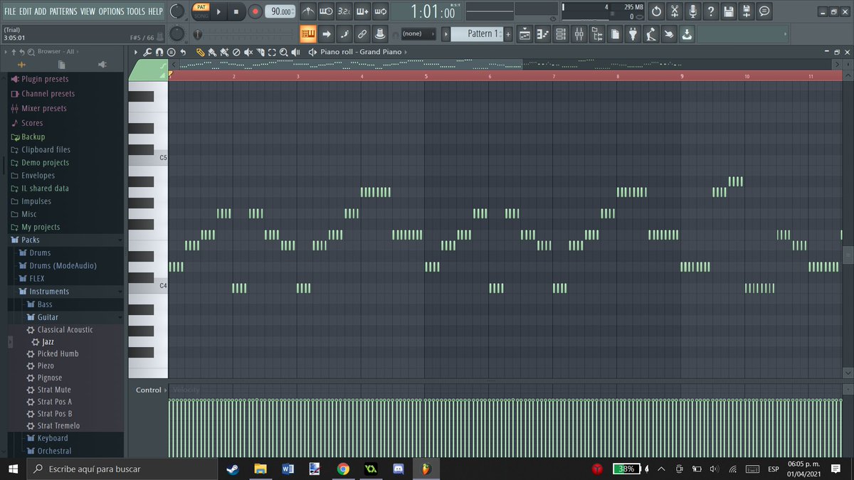Toggle step editing mode icon
This screenshot has width=854, height=480.
(344, 33)
